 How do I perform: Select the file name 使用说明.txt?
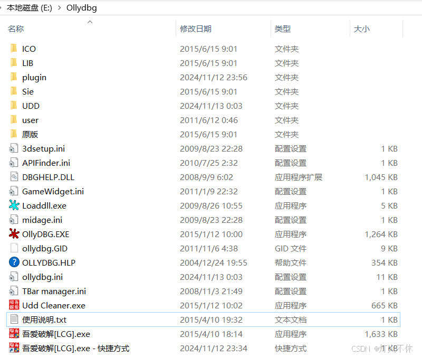44,320
